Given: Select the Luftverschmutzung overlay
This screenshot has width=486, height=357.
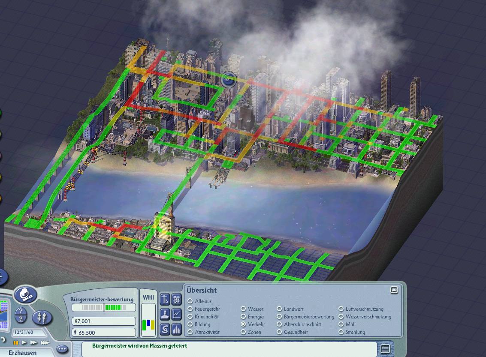Looking at the screenshot, I should coord(341,309).
